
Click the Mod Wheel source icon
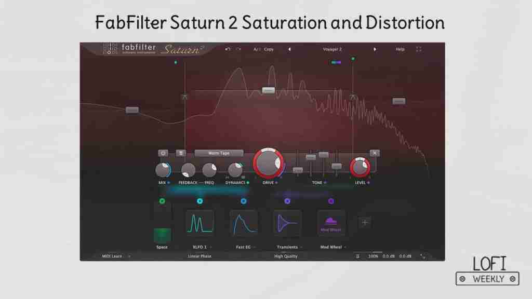(331, 223)
